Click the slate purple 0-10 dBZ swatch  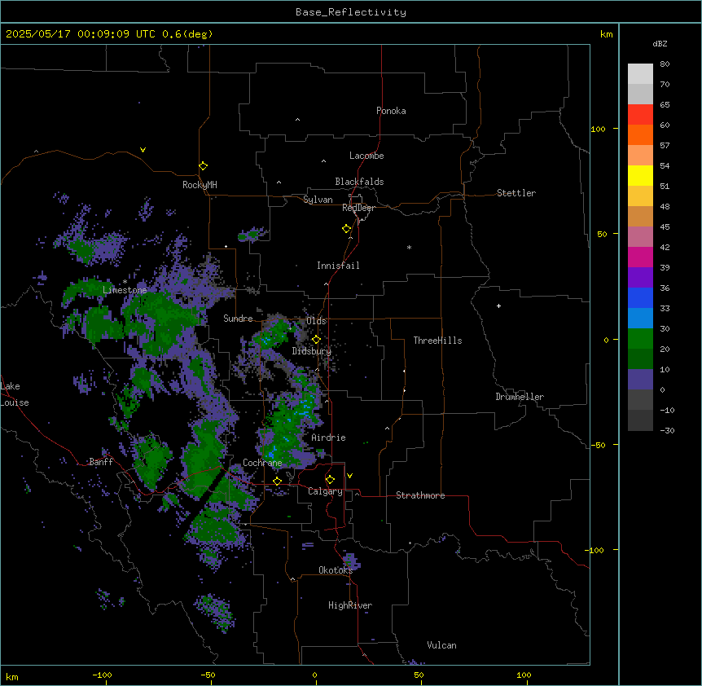640,380
